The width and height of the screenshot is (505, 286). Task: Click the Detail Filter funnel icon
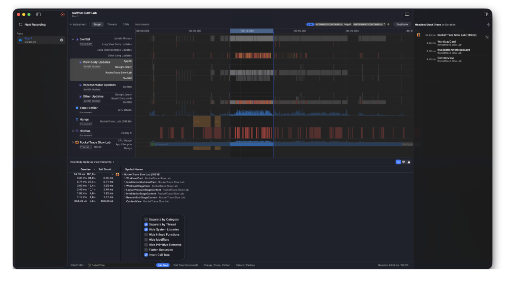(89, 265)
